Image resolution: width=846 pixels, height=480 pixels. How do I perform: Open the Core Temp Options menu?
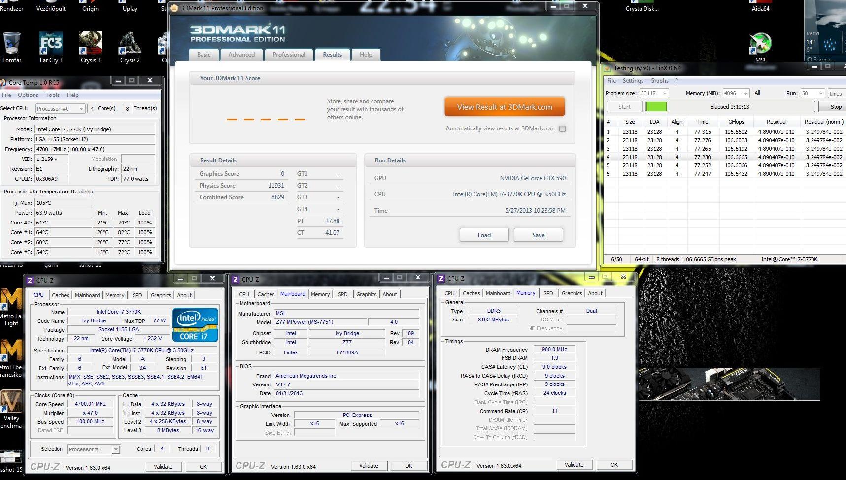point(28,95)
